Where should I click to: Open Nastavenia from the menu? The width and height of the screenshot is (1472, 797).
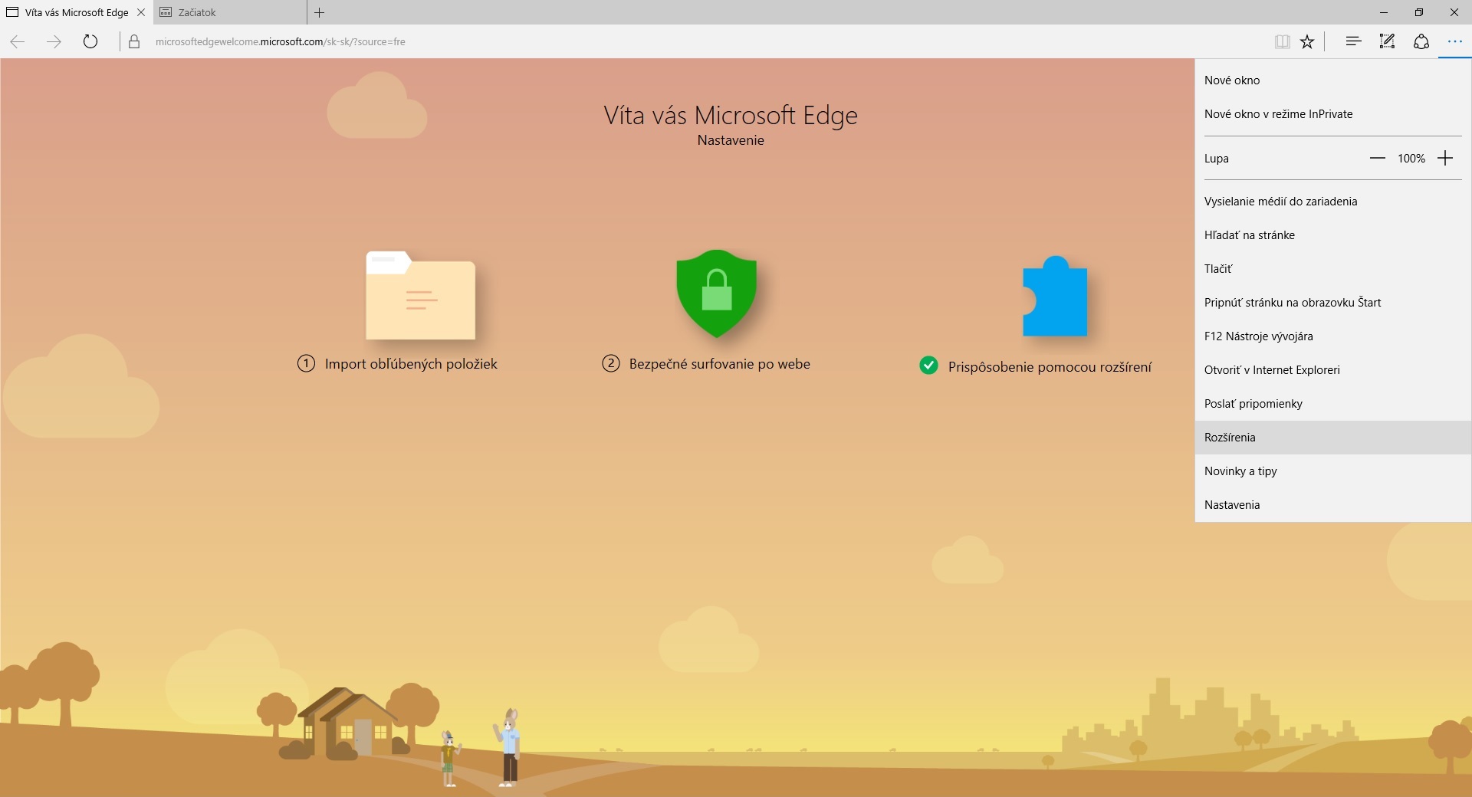pyautogui.click(x=1333, y=504)
